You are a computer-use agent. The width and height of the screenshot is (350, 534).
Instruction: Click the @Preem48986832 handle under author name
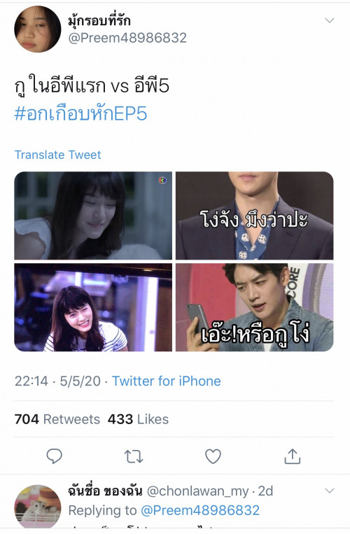127,38
